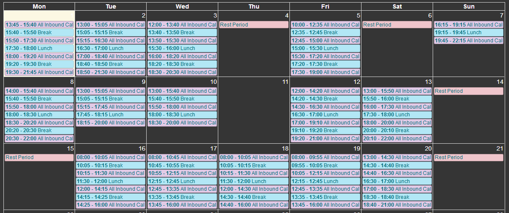Click the 14:30 - 14:40 Break on Thursday 18
The width and height of the screenshot is (509, 213).
(254, 197)
